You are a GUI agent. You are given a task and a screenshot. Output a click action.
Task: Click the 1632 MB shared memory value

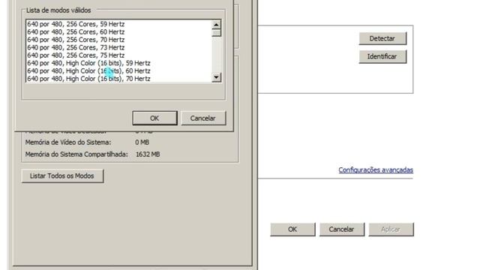coord(148,154)
